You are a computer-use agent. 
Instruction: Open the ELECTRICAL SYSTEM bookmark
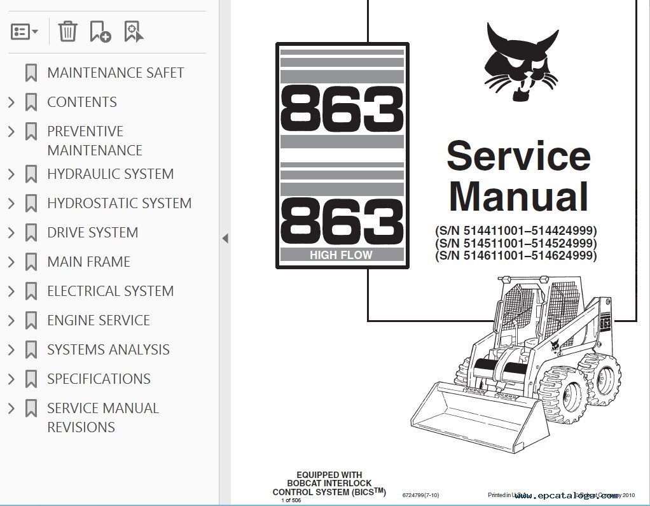111,291
